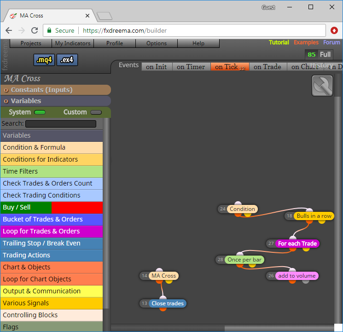Click the block list vertical scrollbar
The width and height of the screenshot is (343, 332).
click(107, 213)
